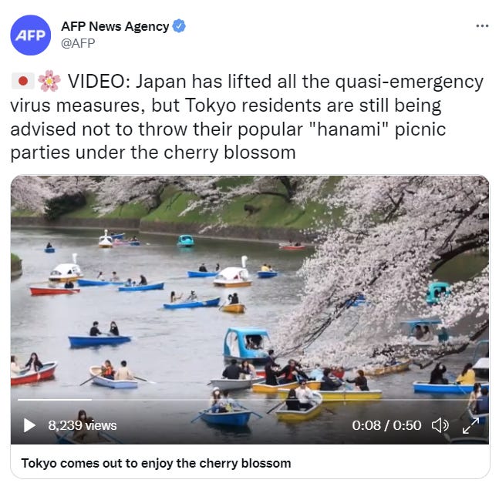Viewport: 499px width, 483px height.
Task: Click the 0:08 elapsed time label
Action: click(x=366, y=425)
